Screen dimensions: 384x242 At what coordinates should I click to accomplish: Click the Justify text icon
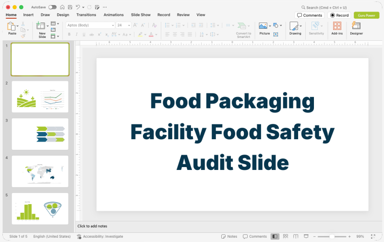tap(190, 34)
